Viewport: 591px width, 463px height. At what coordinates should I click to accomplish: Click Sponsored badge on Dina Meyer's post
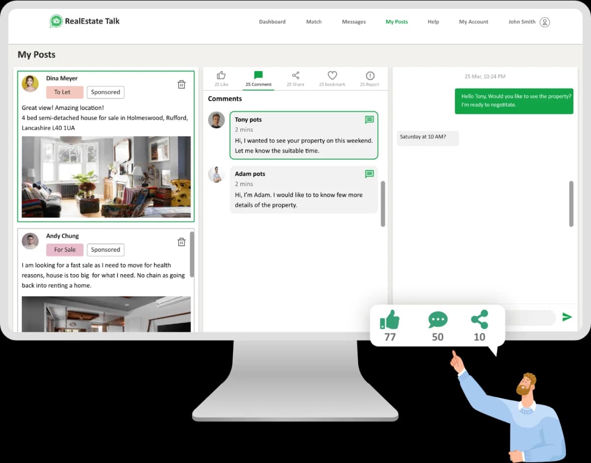[105, 92]
